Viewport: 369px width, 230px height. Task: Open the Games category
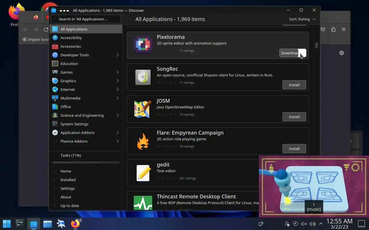[86, 72]
